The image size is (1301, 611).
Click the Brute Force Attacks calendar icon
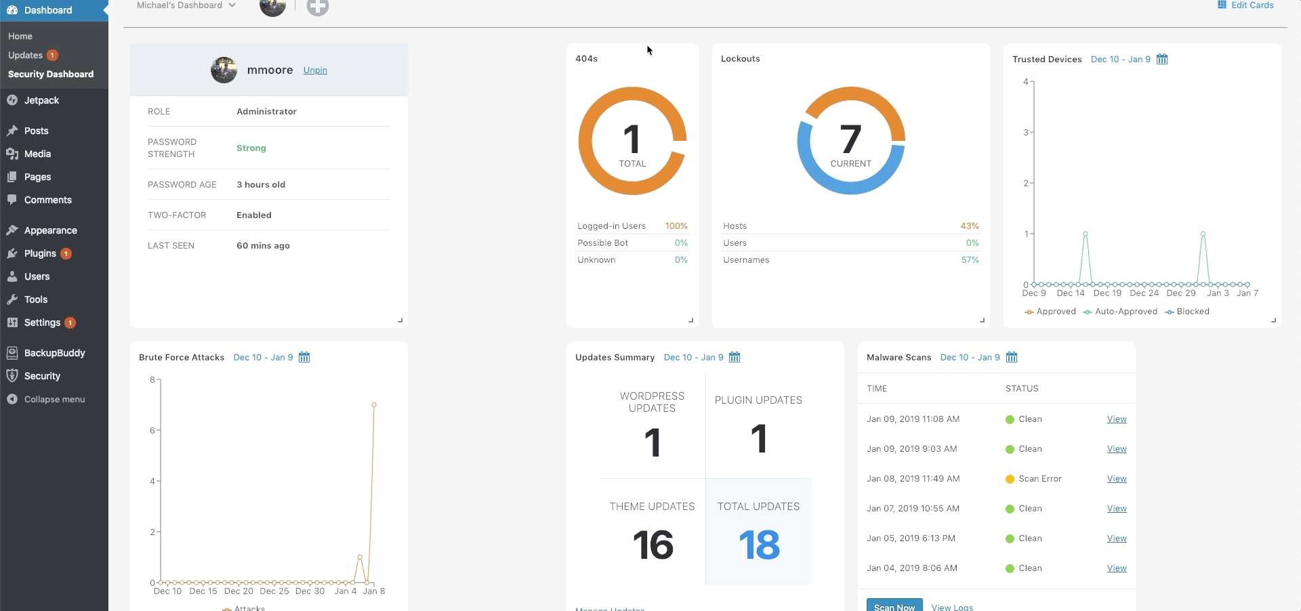tap(304, 358)
